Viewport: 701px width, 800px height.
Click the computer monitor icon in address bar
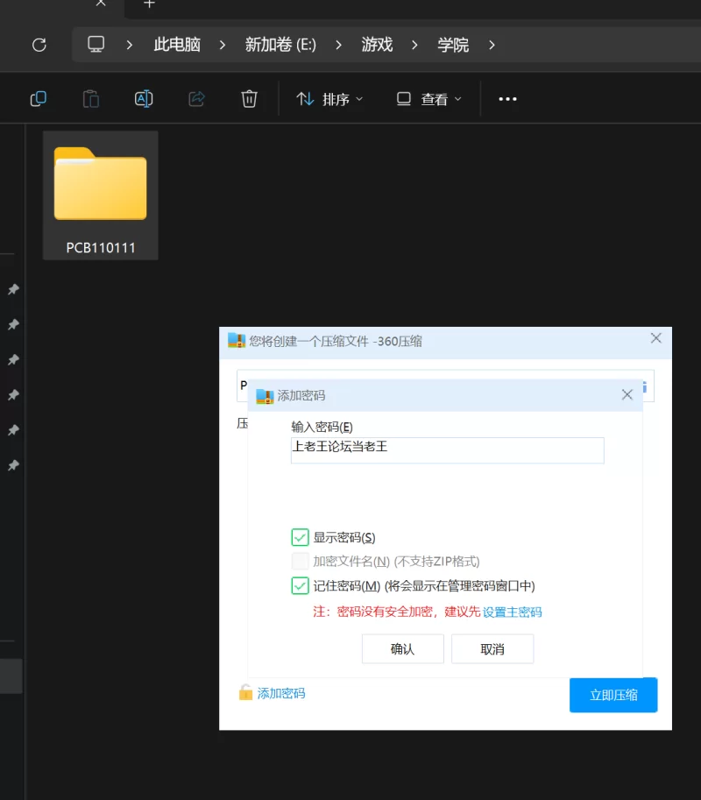96,45
